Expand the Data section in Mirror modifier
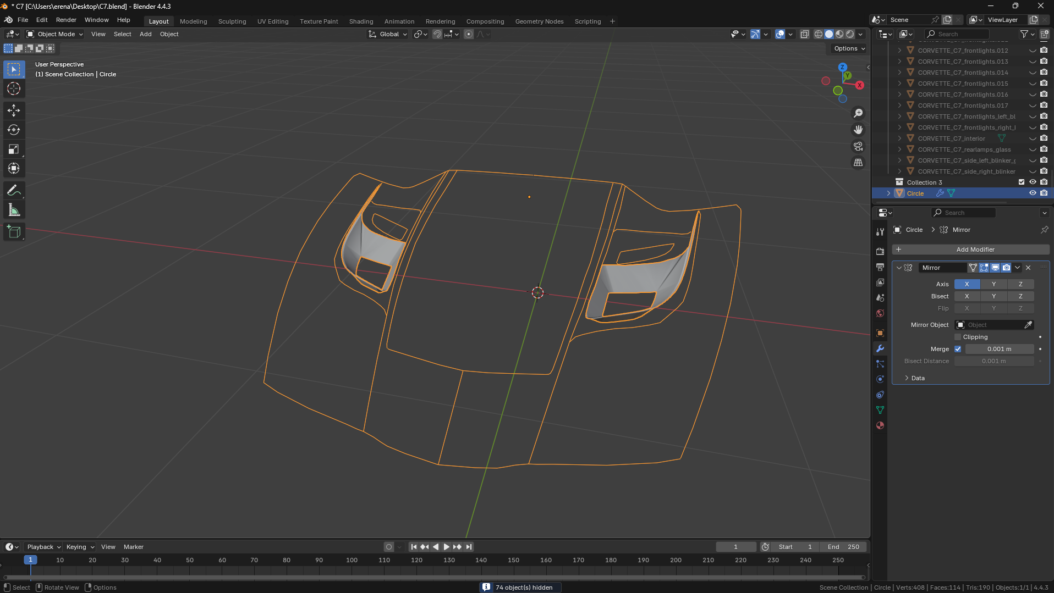Screen dimensions: 1054x593 918,378
